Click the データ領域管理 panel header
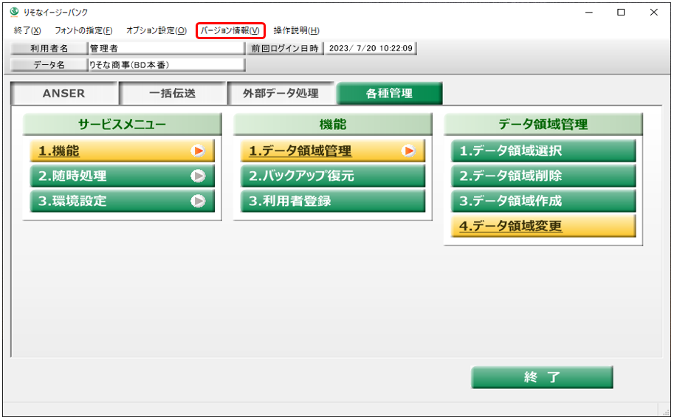Image resolution: width=674 pixels, height=420 pixels. [543, 124]
